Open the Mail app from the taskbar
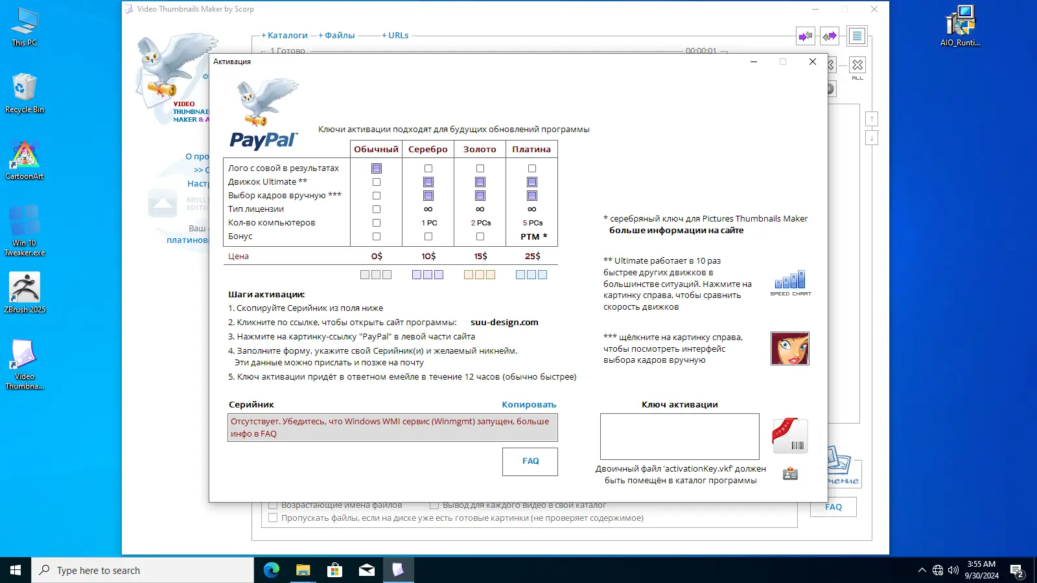This screenshot has width=1037, height=583. (x=367, y=570)
